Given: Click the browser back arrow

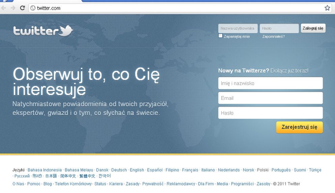Looking at the screenshot, I should click(x=3, y=8).
